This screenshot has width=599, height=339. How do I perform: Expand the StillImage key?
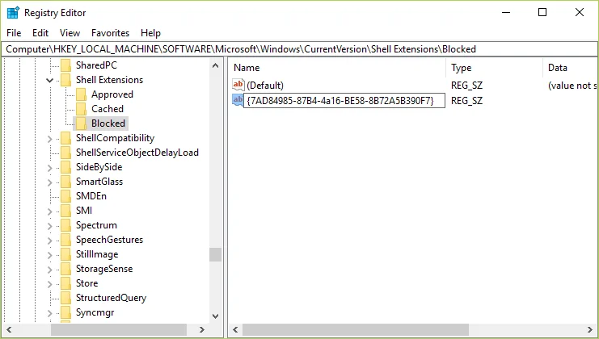point(49,255)
